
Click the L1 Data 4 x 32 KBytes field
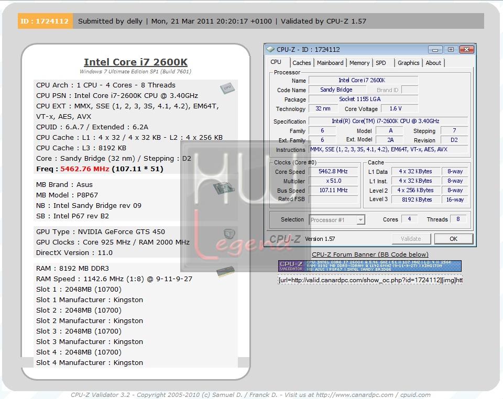click(x=415, y=171)
